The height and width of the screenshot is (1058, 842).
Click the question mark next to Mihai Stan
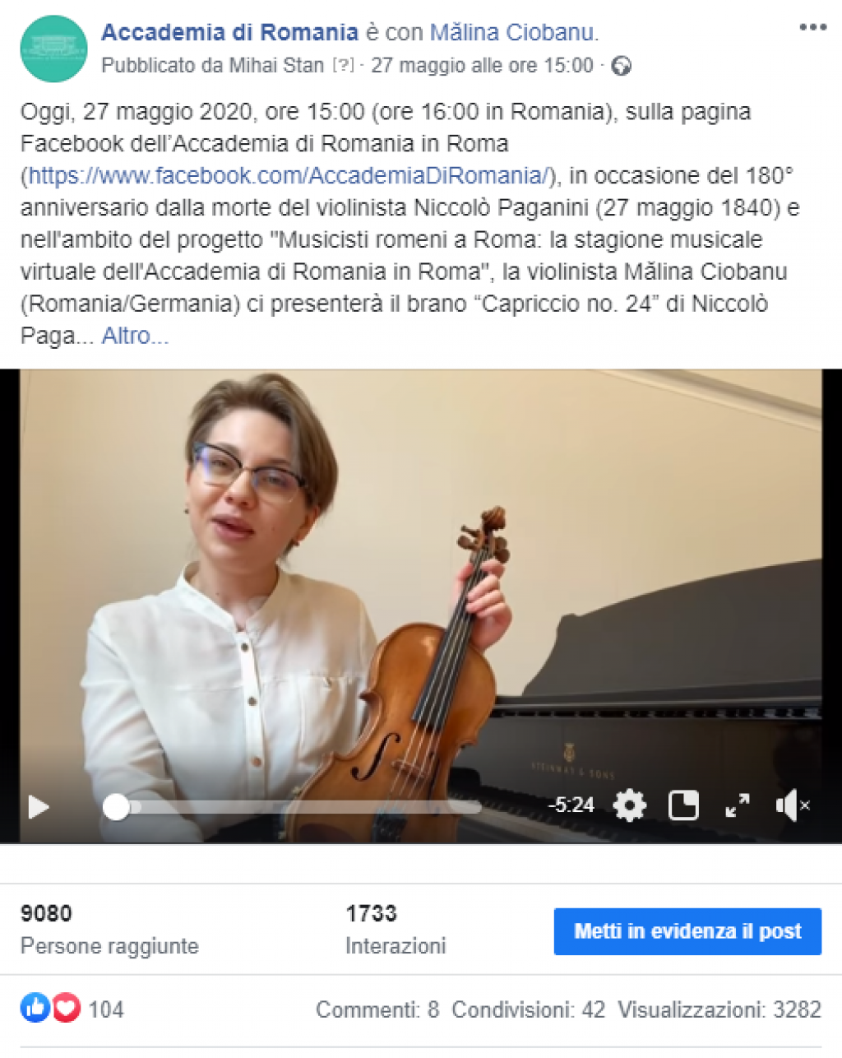(343, 65)
